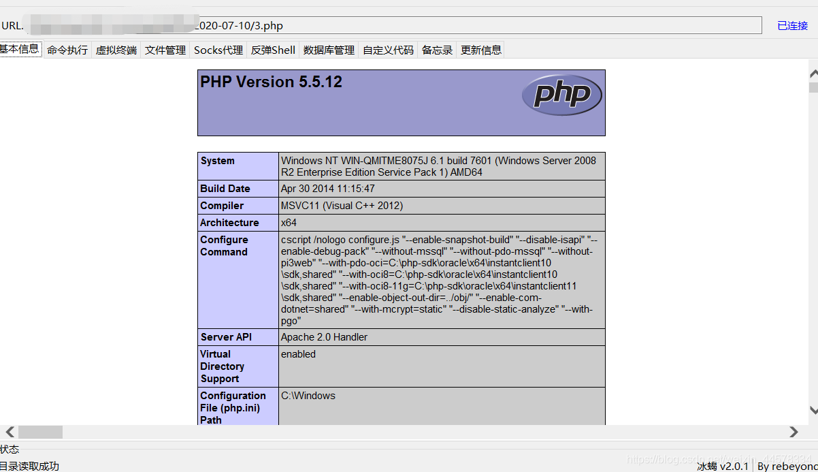Click the 'PHP Version 5.5.12' heading

(x=271, y=82)
